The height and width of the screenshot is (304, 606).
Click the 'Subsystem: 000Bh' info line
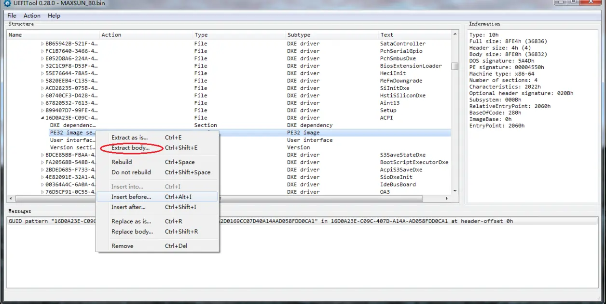495,100
